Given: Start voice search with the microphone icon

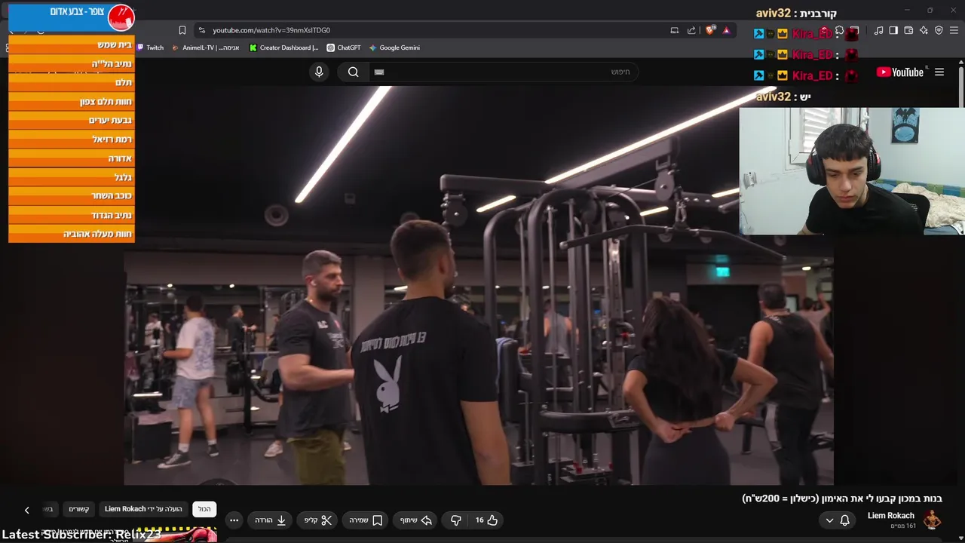Looking at the screenshot, I should [319, 72].
